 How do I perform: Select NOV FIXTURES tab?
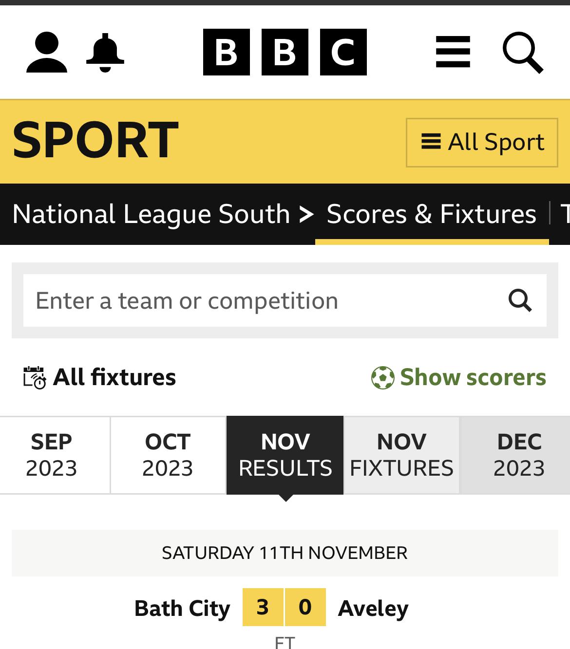402,455
